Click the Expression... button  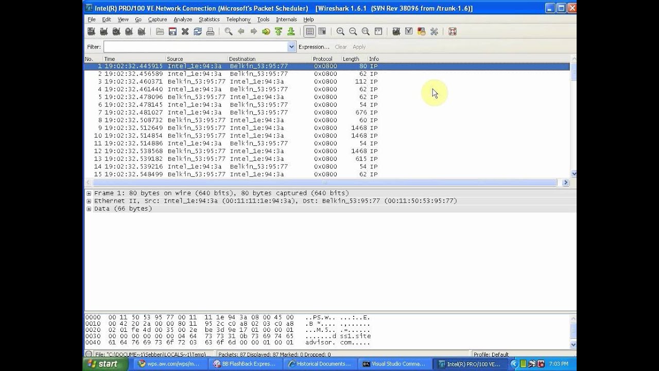point(314,47)
